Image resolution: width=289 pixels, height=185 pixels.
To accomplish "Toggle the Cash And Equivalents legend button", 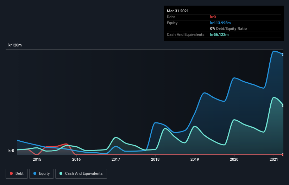I will click(x=81, y=174).
